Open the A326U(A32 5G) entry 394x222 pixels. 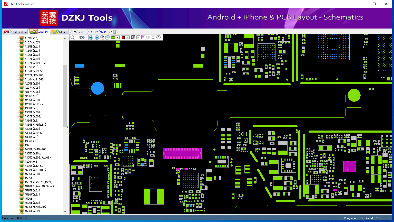click(x=35, y=133)
